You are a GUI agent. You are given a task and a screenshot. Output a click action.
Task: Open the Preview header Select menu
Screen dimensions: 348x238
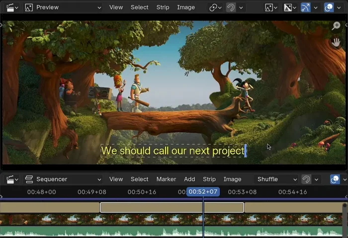point(139,7)
